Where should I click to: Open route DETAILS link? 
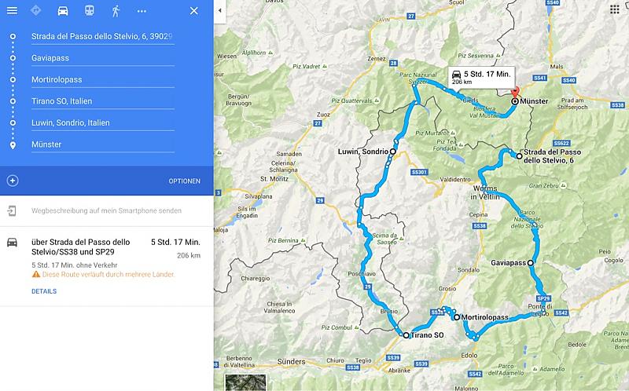(x=44, y=291)
